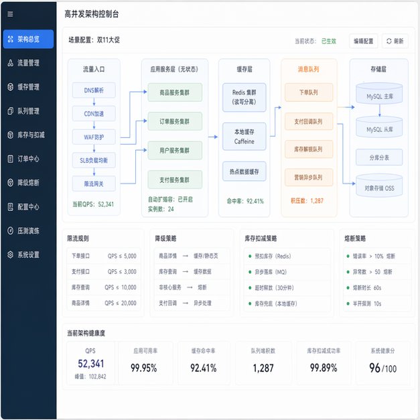Viewport: 420px width, 420px height.
Task: Click the QPS 52,341 health card
Action: click(x=90, y=363)
